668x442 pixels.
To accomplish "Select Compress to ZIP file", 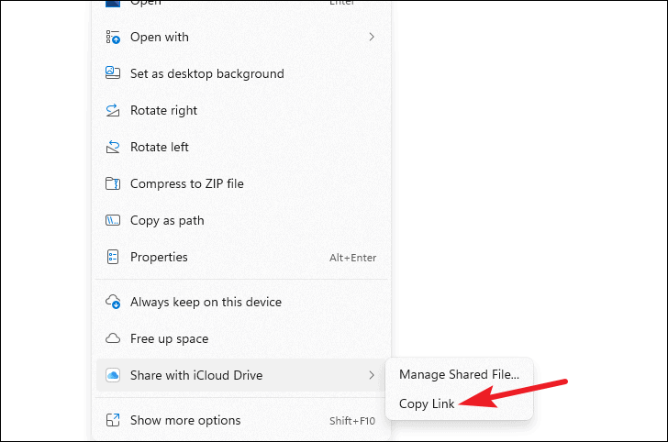I will 241,183.
